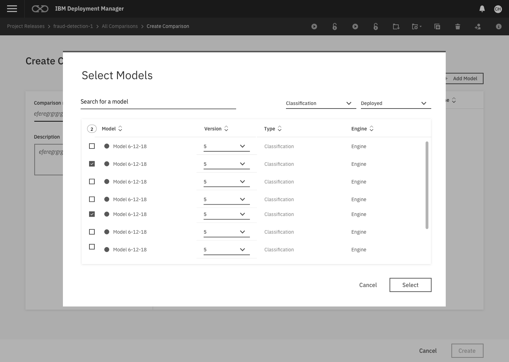Click the Add Model button behind the dialog
The width and height of the screenshot is (509, 362).
pyautogui.click(x=464, y=78)
